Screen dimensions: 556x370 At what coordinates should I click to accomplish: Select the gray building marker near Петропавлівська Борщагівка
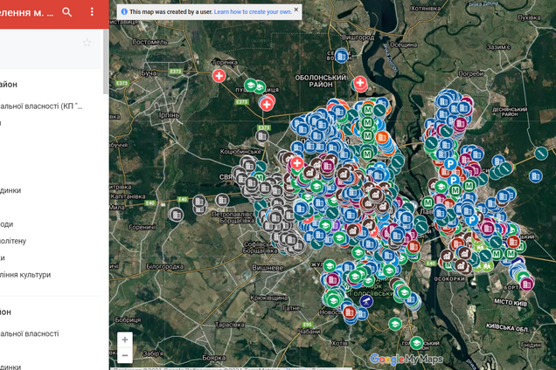199,202
